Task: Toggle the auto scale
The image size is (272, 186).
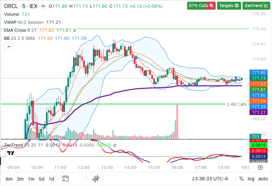Action: (263, 179)
